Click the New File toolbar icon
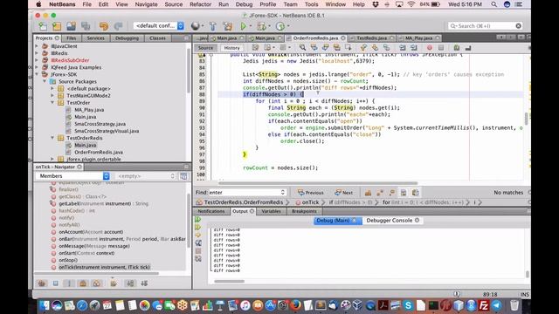 tap(43, 26)
